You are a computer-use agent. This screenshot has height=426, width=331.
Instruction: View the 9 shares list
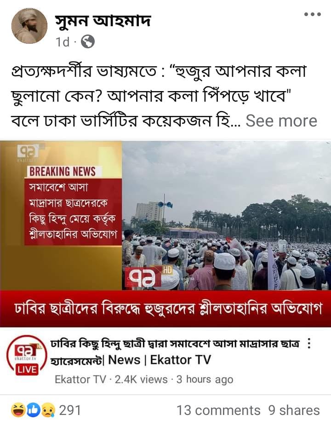click(x=294, y=410)
